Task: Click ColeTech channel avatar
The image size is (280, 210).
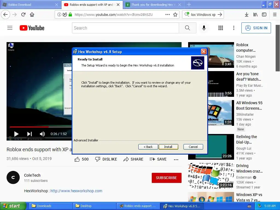Action: [x=13, y=177]
